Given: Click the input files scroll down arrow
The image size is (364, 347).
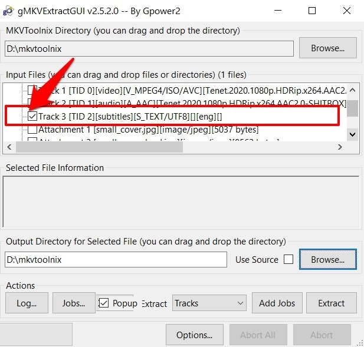Looking at the screenshot, I should coord(352,134).
